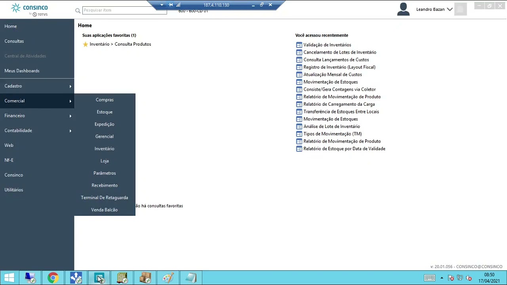Click the search magnifier icon
This screenshot has width=507, height=285.
pyautogui.click(x=78, y=10)
